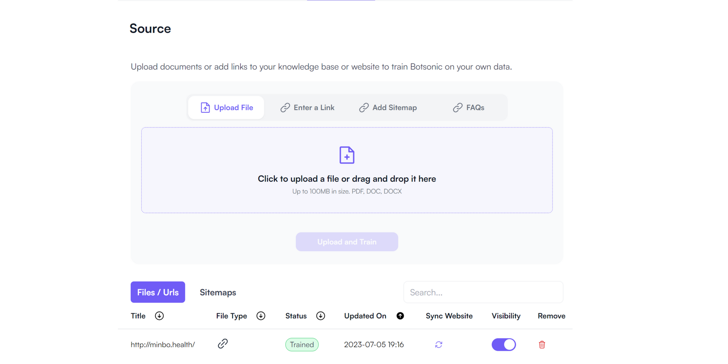Click the Upload File icon
728x364 pixels.
[x=205, y=107]
